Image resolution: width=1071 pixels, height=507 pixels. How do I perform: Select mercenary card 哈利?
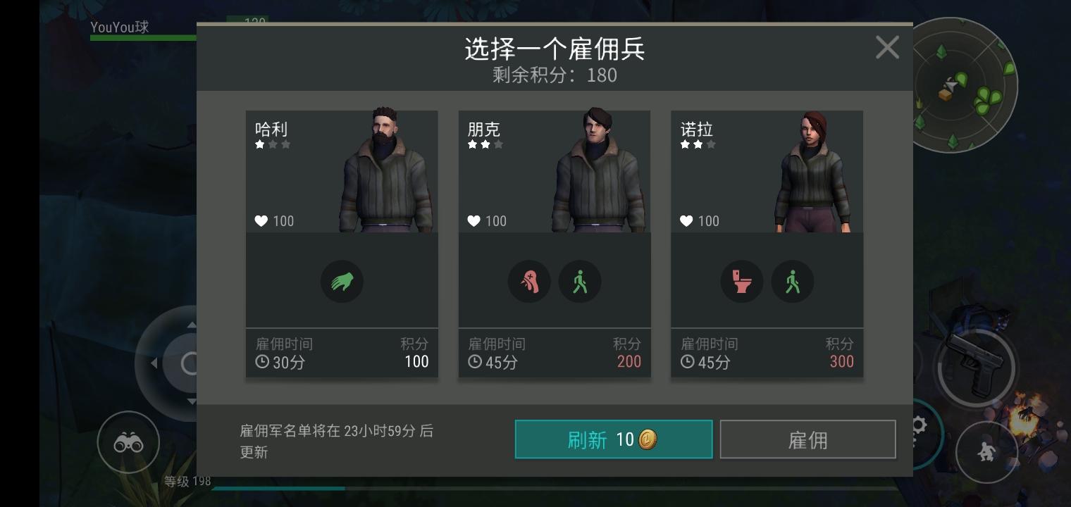342,244
